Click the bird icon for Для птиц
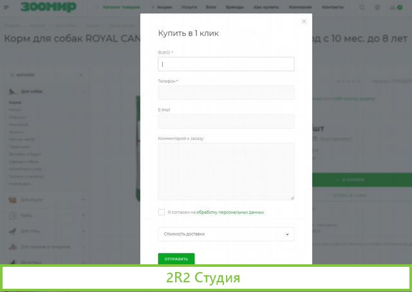The height and width of the screenshot is (292, 412). coord(12,231)
